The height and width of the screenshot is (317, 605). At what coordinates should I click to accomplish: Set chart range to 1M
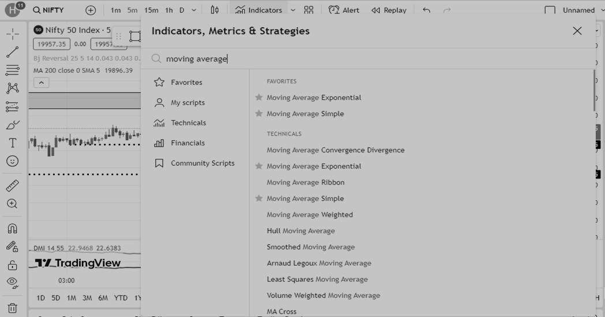pyautogui.click(x=72, y=298)
